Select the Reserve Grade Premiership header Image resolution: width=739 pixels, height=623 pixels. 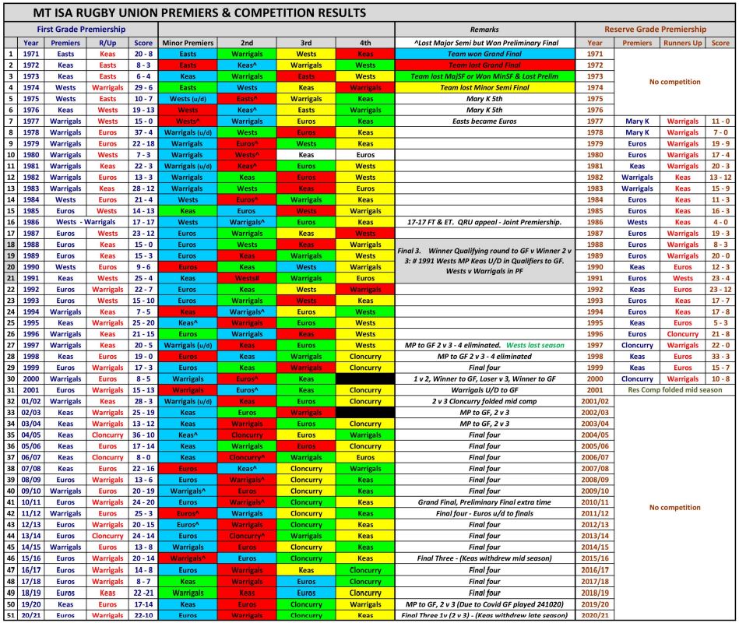(x=656, y=29)
